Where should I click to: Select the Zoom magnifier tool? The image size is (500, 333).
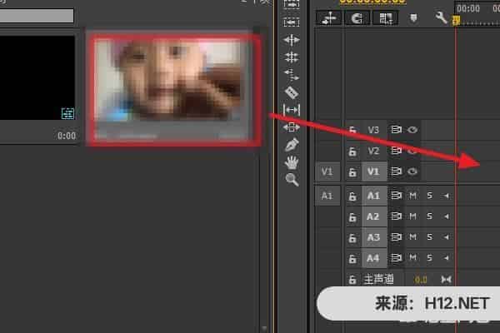pos(292,180)
